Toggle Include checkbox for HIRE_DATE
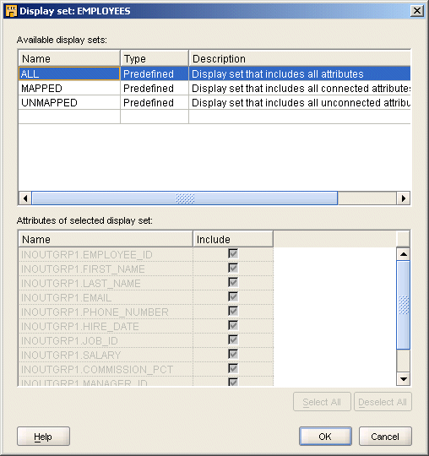This screenshot has width=429, height=456. coord(233,326)
